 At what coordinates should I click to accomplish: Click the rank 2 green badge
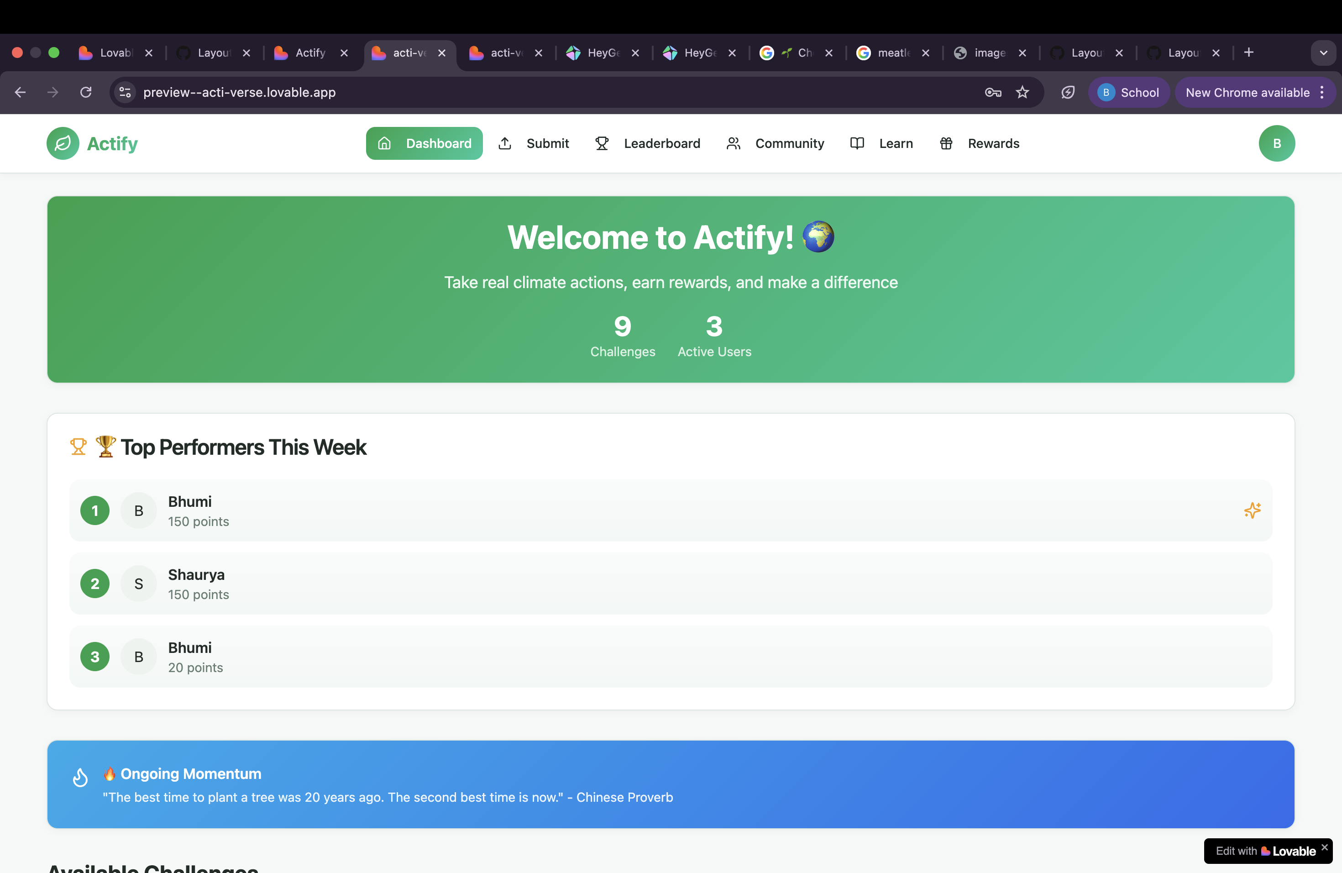[x=95, y=584]
